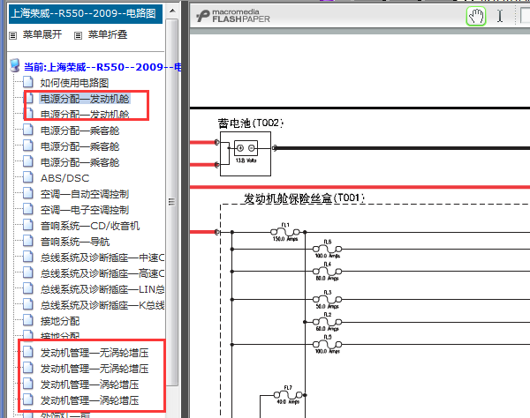
Task: Click page icon beside 总线系统及诊断插座—LIN总
Action: 28,288
